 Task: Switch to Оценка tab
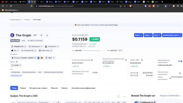pyautogui.click(x=64, y=88)
